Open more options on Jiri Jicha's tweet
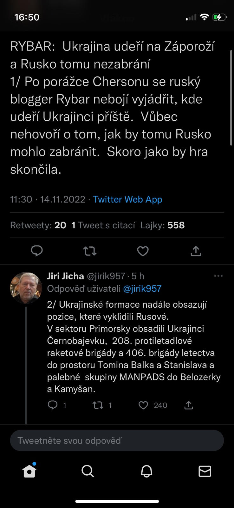234x508 pixels. point(218,276)
